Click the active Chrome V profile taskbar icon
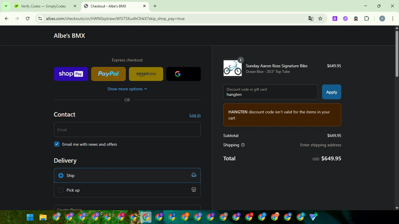Viewport: 399px width, 224px height. click(146, 217)
